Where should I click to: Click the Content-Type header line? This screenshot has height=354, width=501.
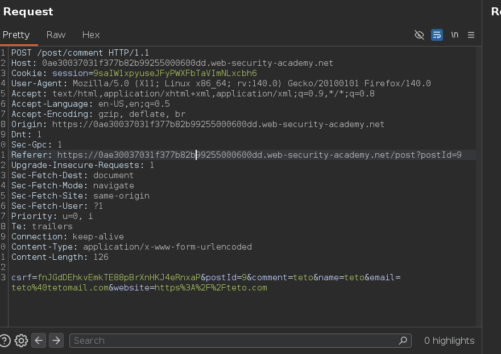131,246
